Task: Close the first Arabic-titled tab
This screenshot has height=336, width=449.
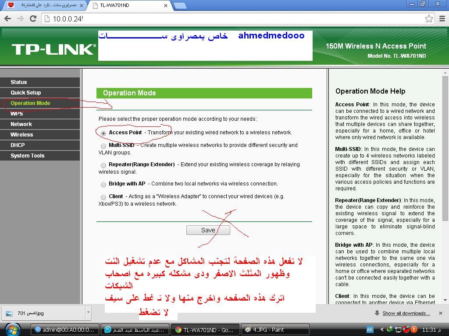Action: click(x=81, y=5)
